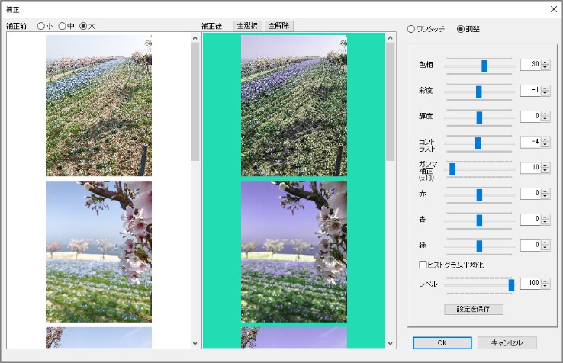Choose the 調整 mode radio button
This screenshot has width=563, height=363.
[x=461, y=29]
